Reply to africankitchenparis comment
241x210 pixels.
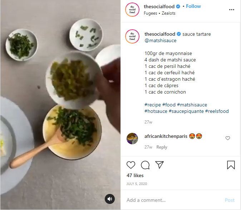(x=162, y=147)
